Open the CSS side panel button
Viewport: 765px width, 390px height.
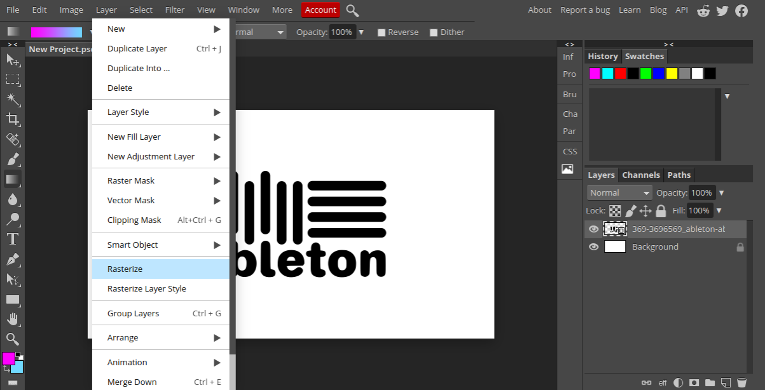[x=570, y=151]
